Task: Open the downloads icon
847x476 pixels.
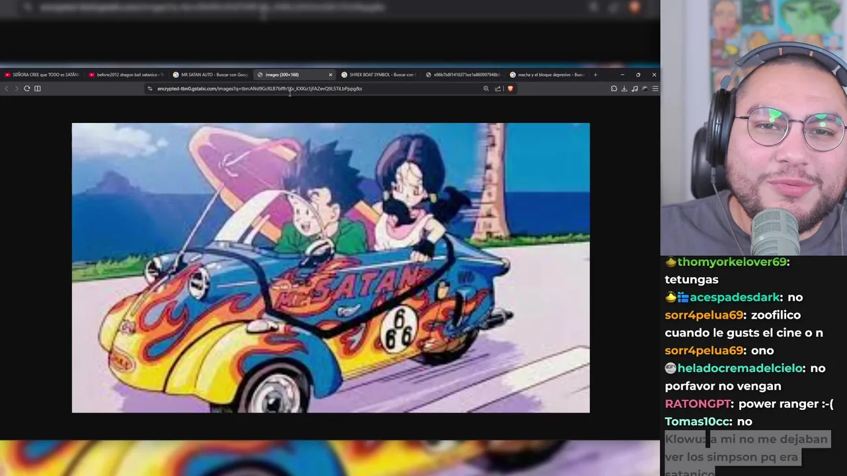Action: pos(624,89)
